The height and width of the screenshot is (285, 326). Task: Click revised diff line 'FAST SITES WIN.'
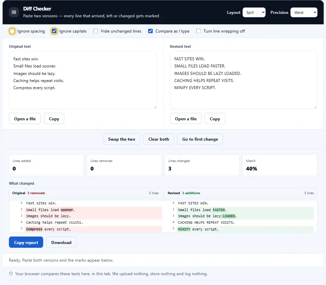pyautogui.click(x=193, y=203)
